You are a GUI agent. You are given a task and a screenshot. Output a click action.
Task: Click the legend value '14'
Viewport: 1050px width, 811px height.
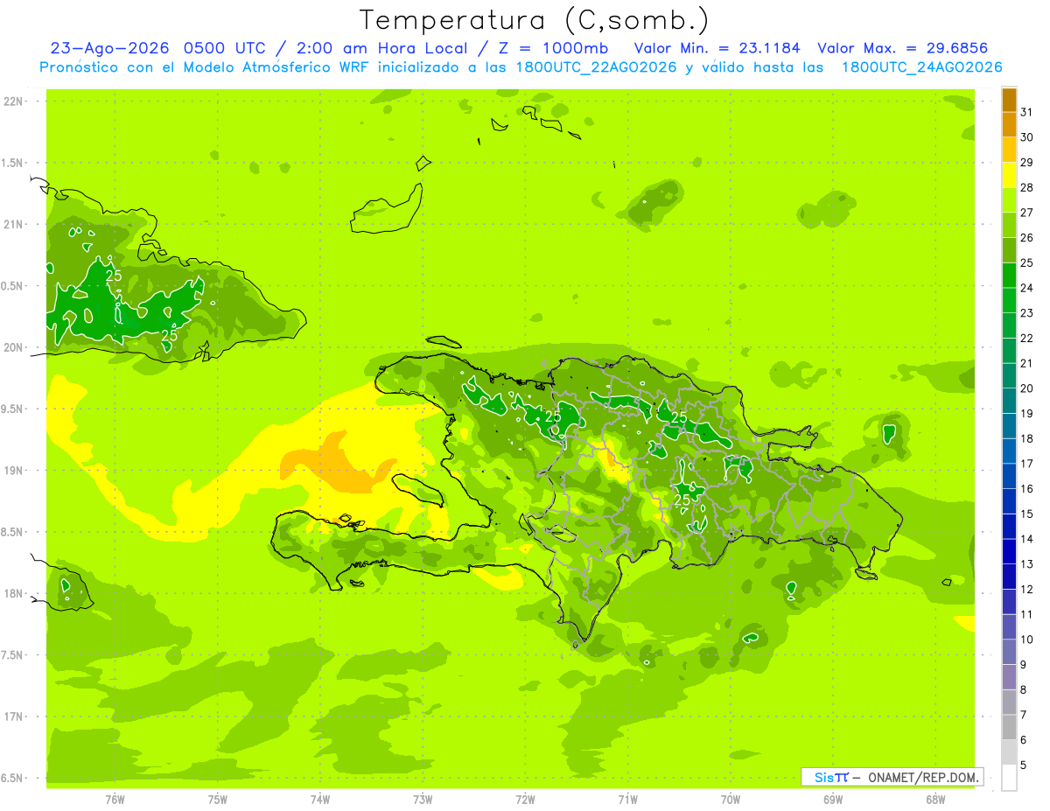(x=1027, y=539)
